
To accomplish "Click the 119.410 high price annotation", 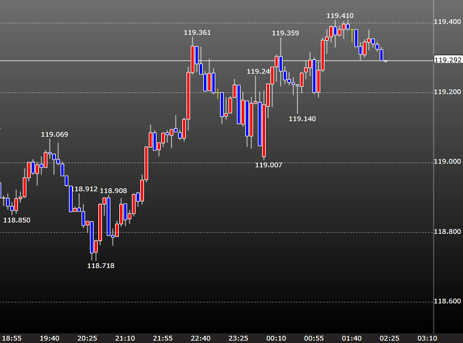I will coord(339,16).
